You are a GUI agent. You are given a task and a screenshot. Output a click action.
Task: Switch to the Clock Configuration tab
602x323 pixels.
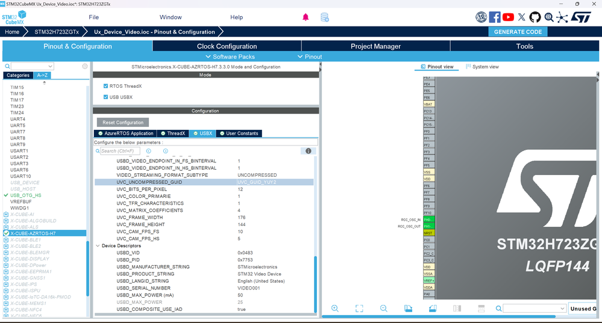coord(227,46)
